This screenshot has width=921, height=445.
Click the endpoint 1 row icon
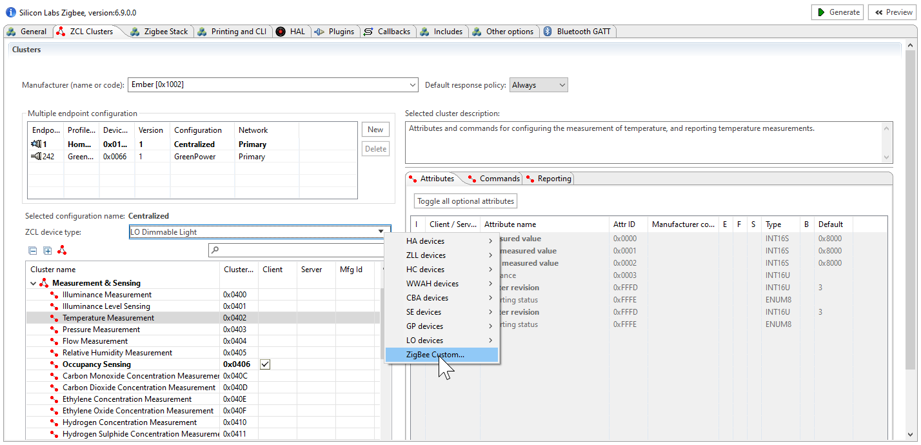36,144
